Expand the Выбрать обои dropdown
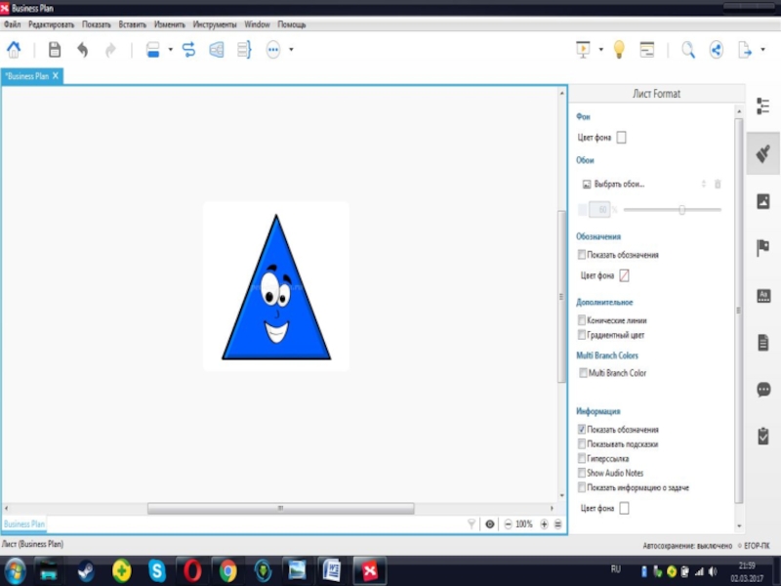The width and height of the screenshot is (781, 586). coord(703,184)
